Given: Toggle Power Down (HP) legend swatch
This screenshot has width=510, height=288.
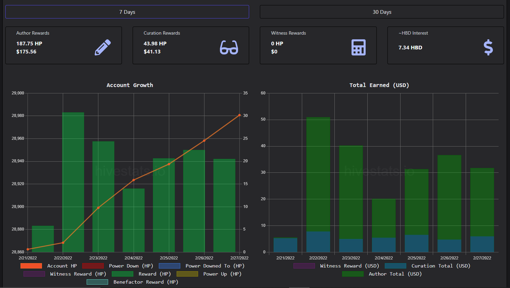Looking at the screenshot, I should point(93,266).
